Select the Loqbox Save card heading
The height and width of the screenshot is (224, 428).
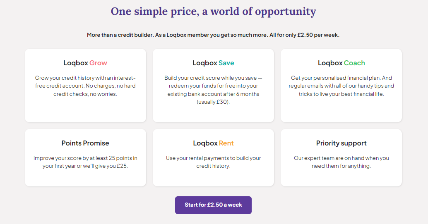(213, 63)
